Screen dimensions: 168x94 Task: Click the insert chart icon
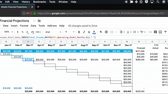coord(160,32)
